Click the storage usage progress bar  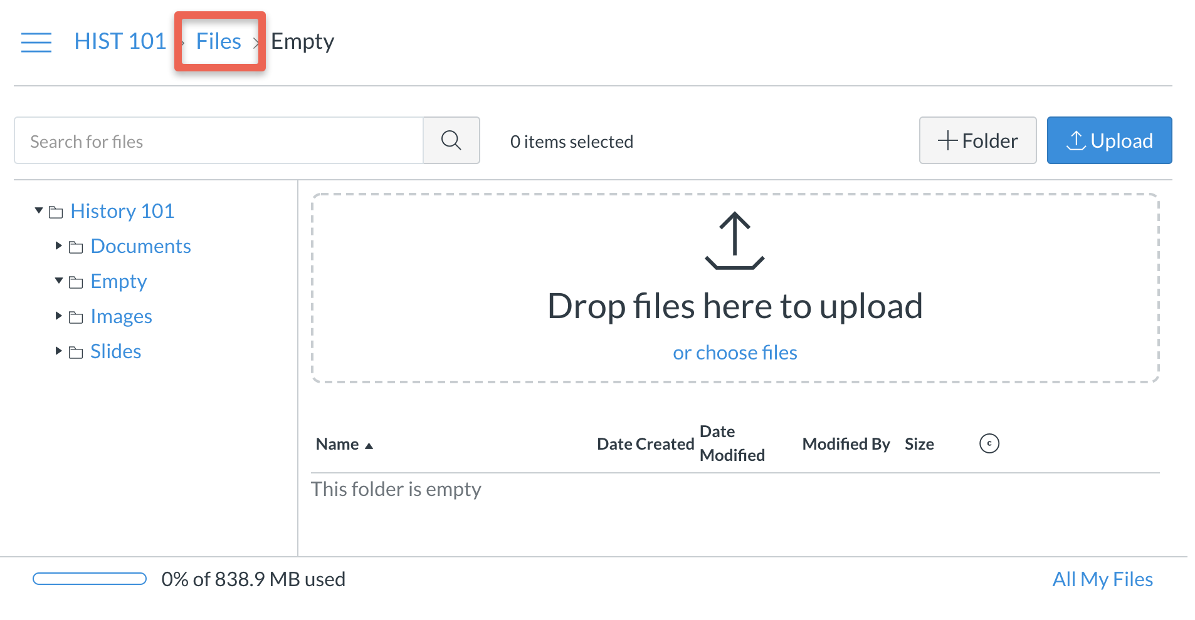[90, 579]
